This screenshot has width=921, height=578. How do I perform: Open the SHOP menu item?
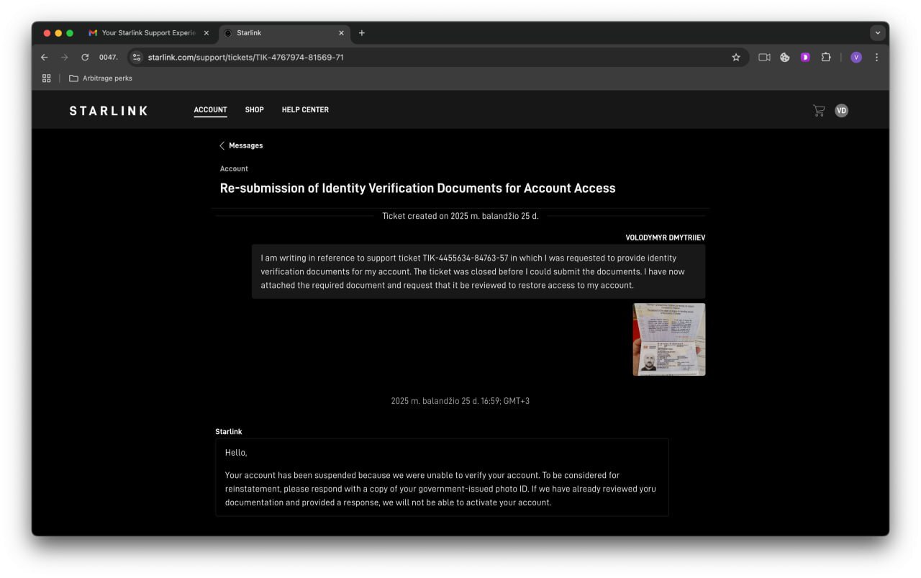[254, 110]
